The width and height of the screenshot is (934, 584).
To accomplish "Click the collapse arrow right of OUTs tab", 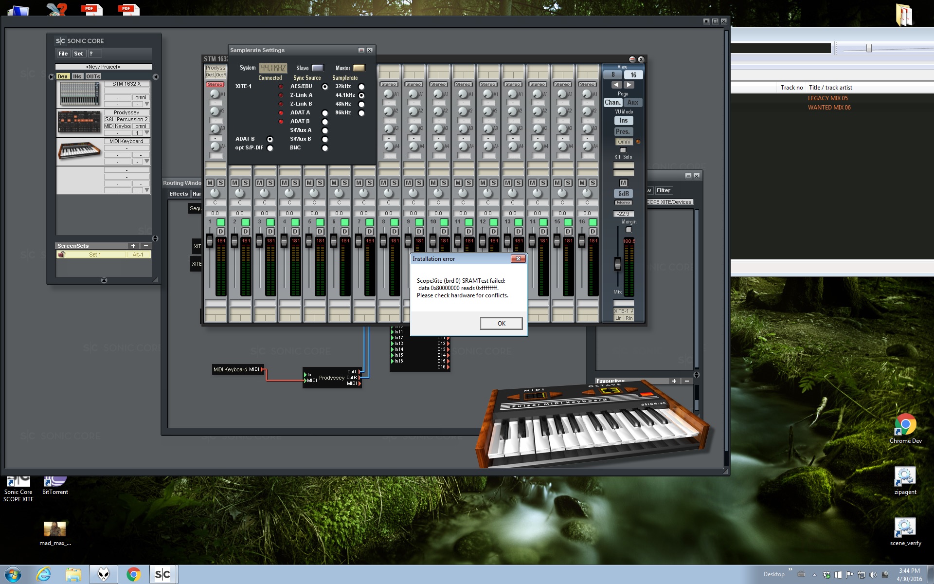I will (156, 77).
